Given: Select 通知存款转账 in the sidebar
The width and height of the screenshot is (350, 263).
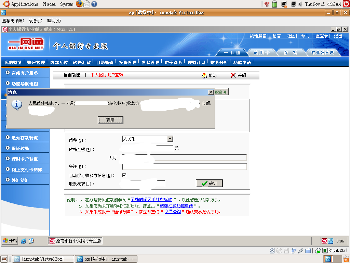Looking at the screenshot, I should coord(25,138).
